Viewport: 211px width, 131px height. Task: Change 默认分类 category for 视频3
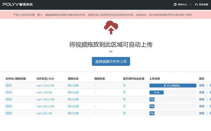(73, 99)
